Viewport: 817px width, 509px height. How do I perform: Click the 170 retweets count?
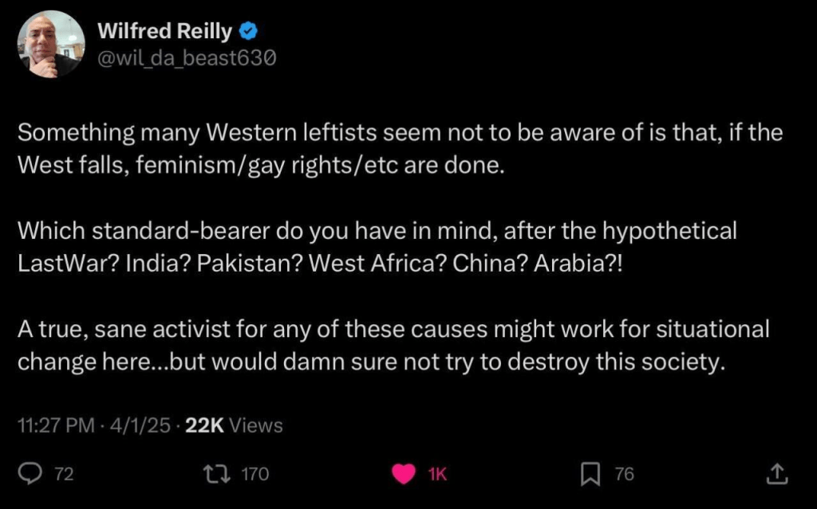[x=255, y=475]
